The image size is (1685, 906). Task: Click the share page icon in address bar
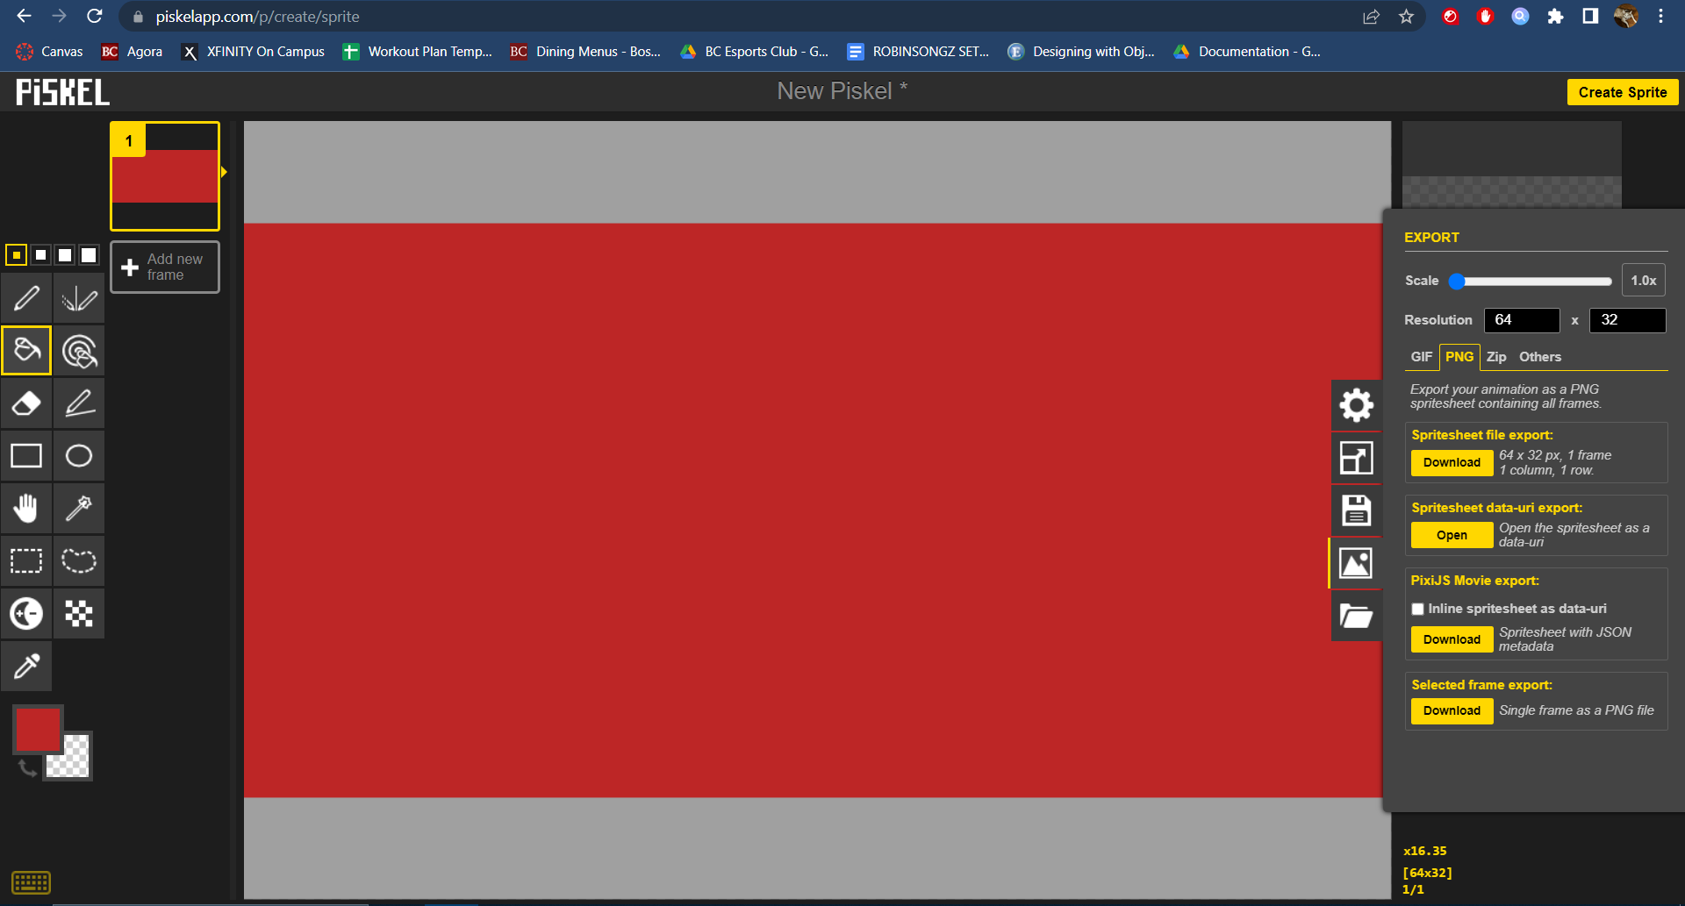click(x=1372, y=17)
